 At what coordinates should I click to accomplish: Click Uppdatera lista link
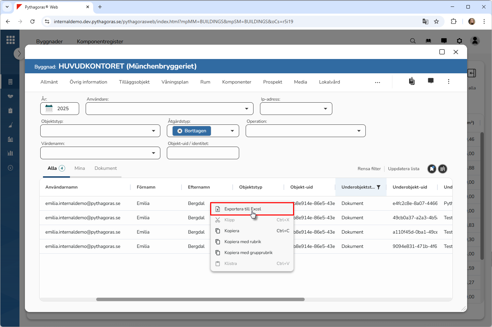[403, 169]
